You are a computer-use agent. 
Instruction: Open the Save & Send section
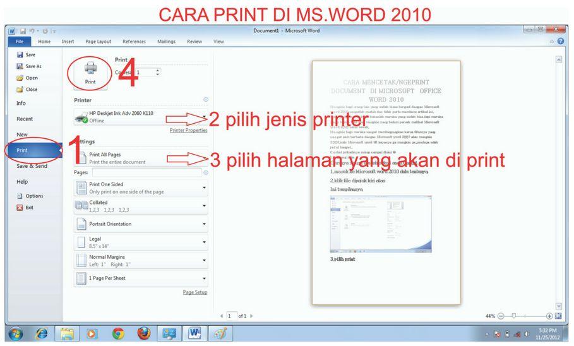[x=32, y=166]
